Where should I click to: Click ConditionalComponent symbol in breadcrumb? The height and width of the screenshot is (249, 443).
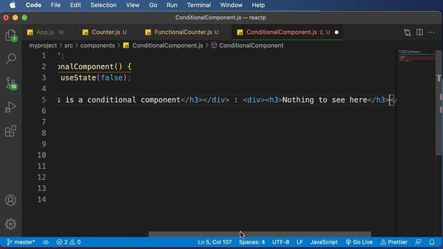tap(248, 46)
